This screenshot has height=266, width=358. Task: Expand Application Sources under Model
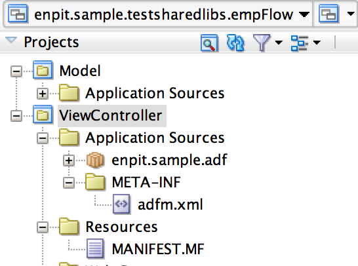click(x=43, y=94)
